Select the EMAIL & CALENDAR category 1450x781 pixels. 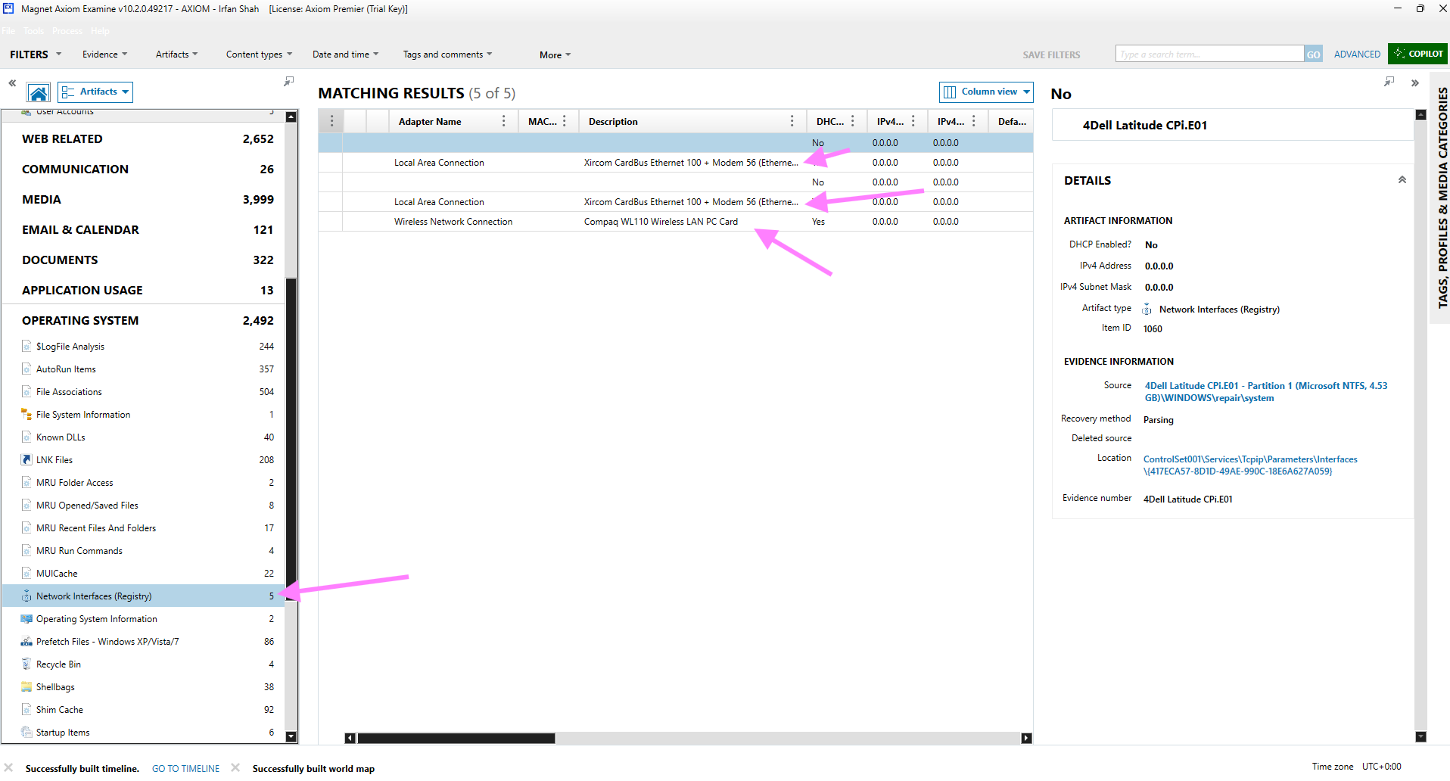(148, 230)
